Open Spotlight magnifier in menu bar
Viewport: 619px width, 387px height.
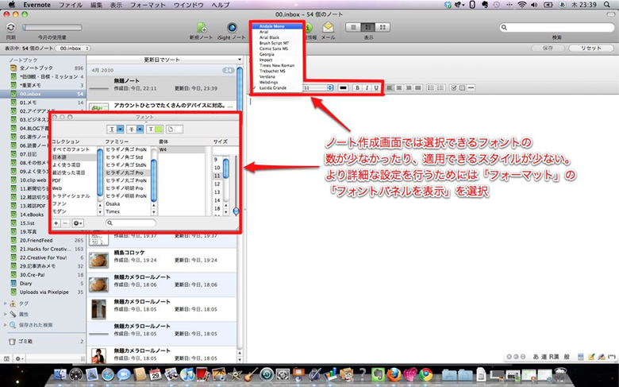coord(607,5)
